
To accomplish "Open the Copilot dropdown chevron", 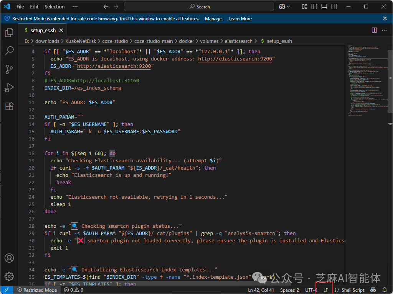I will pyautogui.click(x=288, y=7).
